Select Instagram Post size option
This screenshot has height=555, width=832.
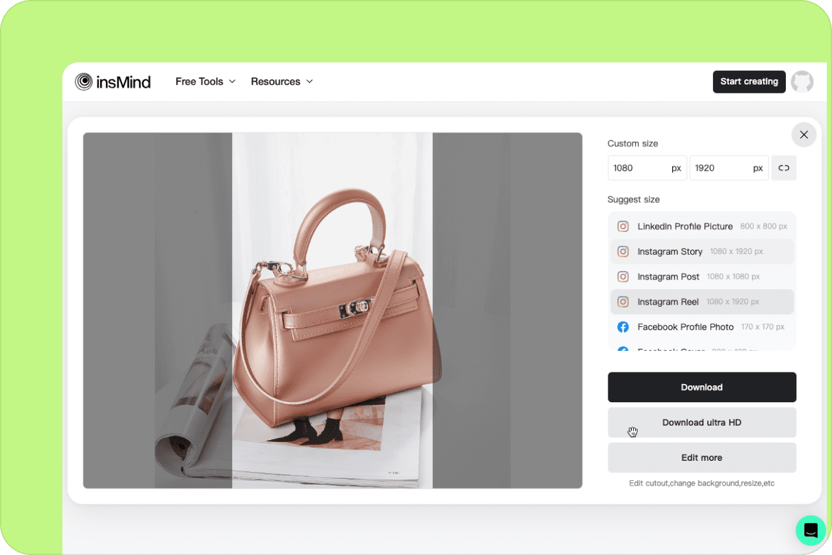pyautogui.click(x=702, y=277)
